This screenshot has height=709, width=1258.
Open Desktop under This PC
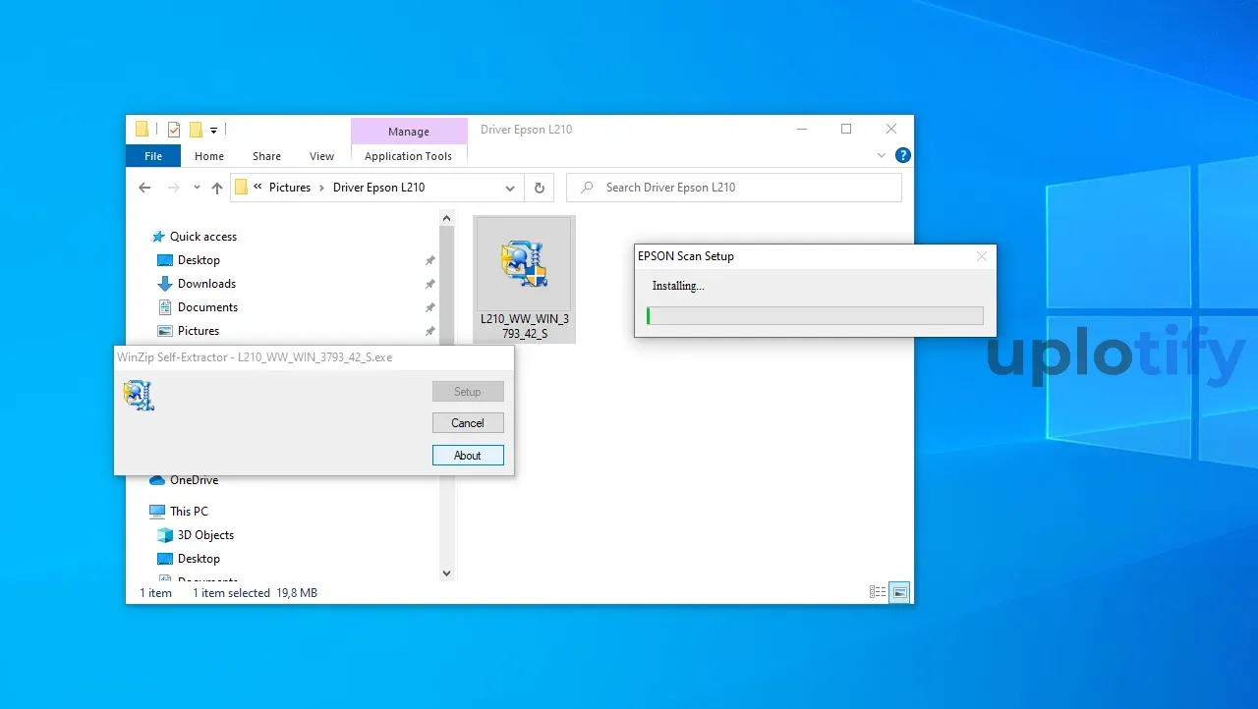pos(199,559)
